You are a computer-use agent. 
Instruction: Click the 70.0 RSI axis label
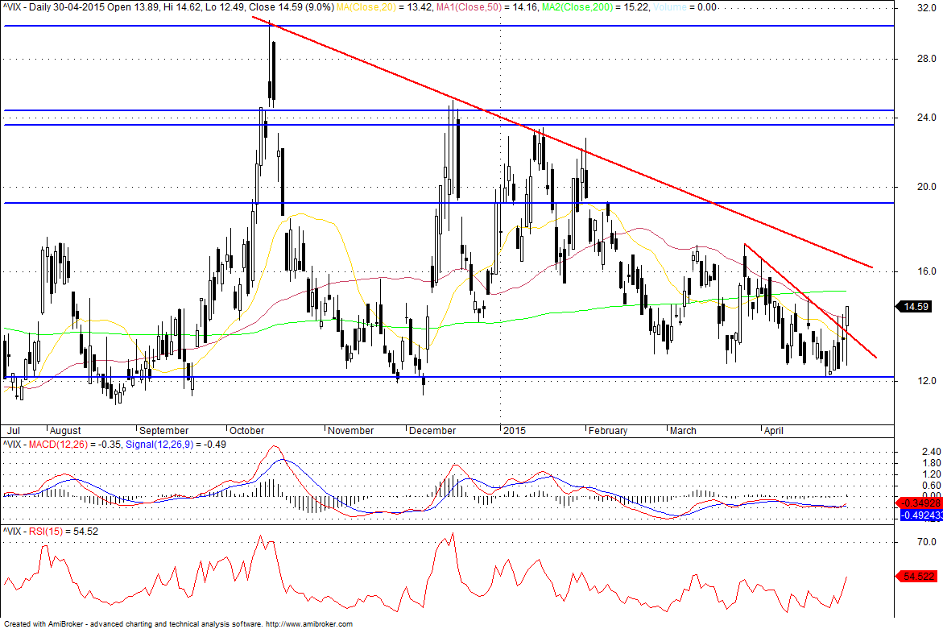[x=927, y=542]
